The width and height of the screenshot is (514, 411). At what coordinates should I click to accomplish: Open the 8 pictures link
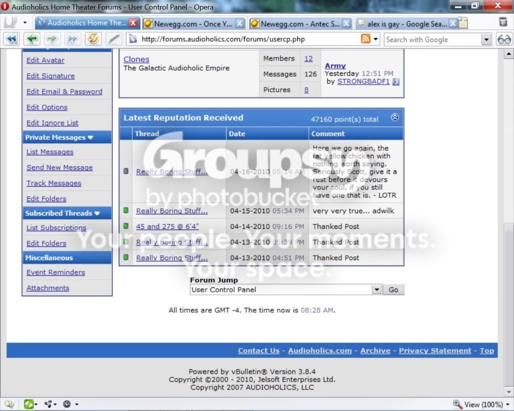pos(306,90)
